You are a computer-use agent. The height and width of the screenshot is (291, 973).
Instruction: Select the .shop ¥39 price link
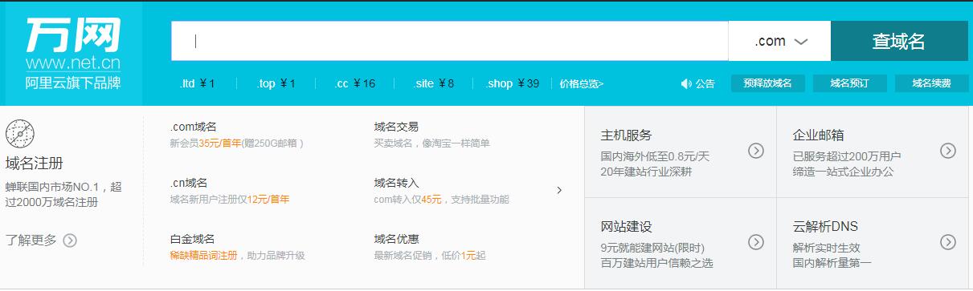click(513, 83)
